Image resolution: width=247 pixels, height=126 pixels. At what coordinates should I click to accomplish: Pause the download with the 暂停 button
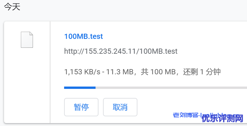(81, 107)
